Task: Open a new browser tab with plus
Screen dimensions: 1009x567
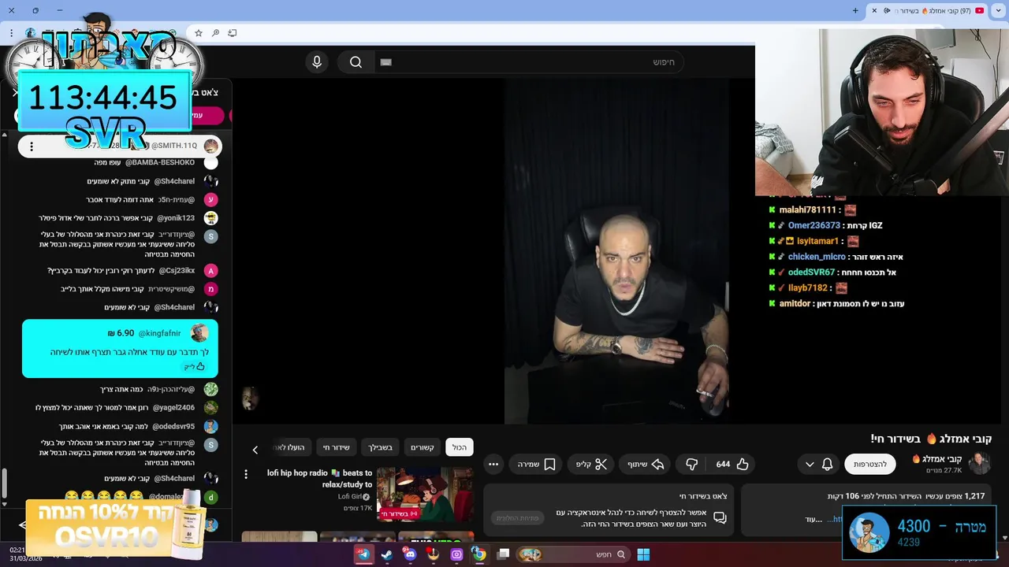Action: click(x=855, y=10)
